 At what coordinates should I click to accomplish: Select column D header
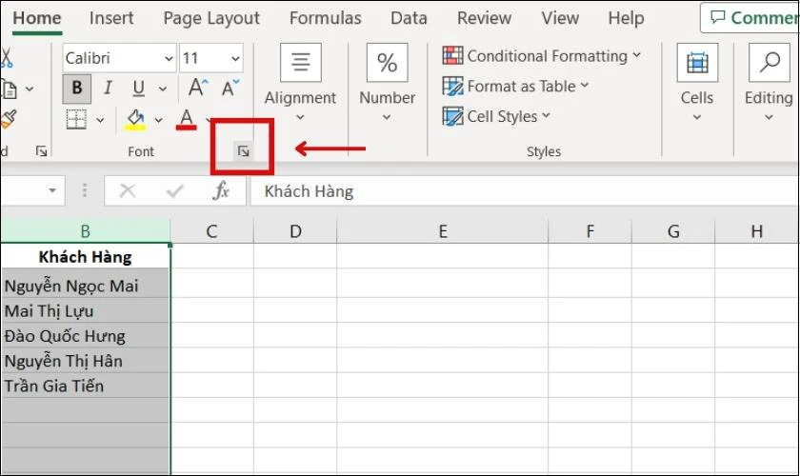pyautogui.click(x=295, y=231)
